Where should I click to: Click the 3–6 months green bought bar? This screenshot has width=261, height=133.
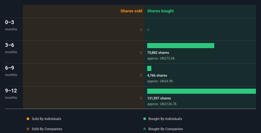coord(181,46)
